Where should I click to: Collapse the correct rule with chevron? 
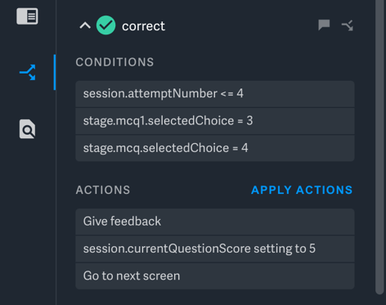[85, 26]
